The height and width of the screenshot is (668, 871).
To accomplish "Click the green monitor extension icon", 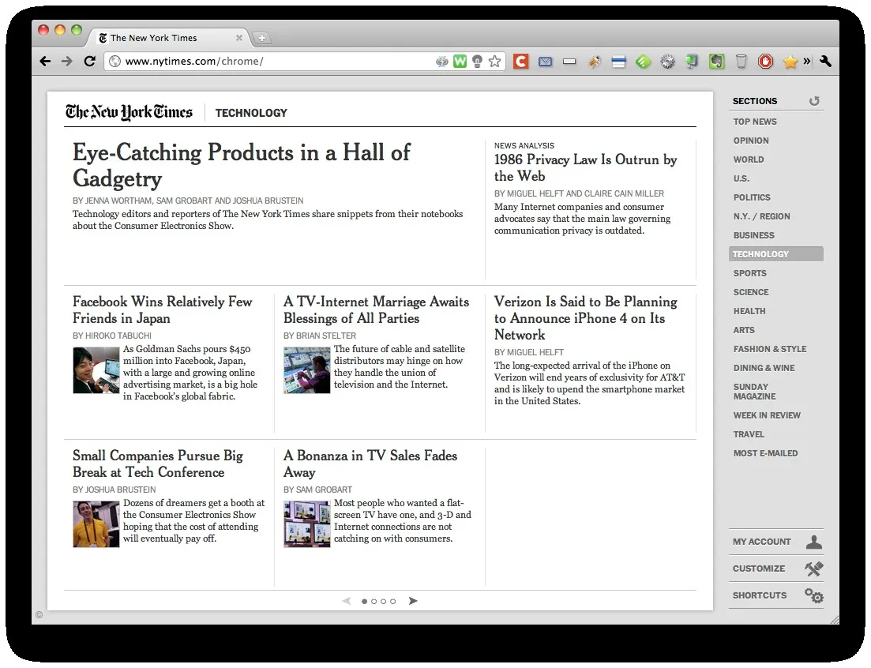I will pyautogui.click(x=692, y=61).
